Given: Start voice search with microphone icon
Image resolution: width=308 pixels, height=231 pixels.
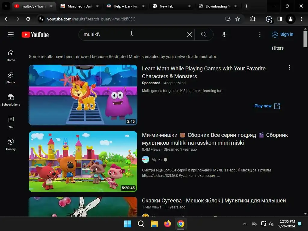Looking at the screenshot, I should [x=224, y=35].
